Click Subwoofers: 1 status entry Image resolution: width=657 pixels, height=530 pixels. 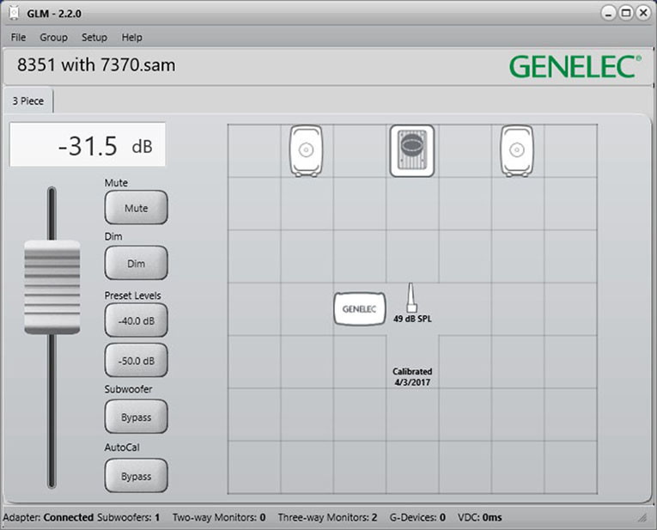point(129,517)
